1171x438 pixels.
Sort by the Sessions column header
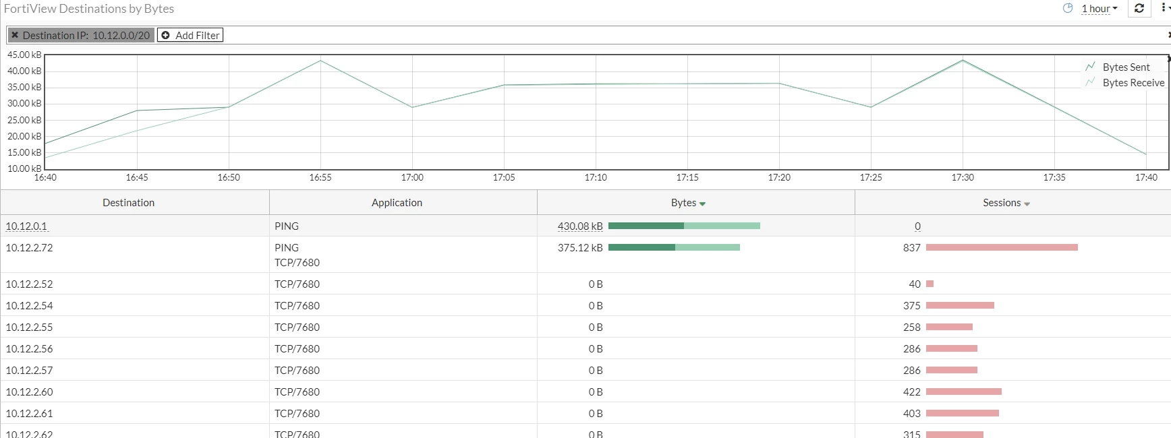tap(1012, 203)
